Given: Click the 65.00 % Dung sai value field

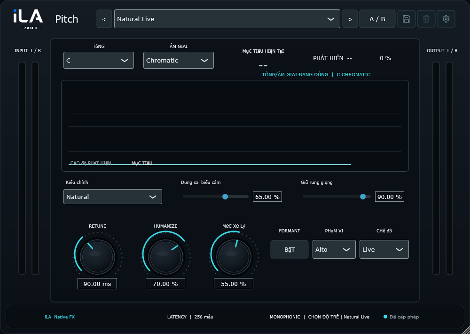Looking at the screenshot, I should (x=267, y=197).
